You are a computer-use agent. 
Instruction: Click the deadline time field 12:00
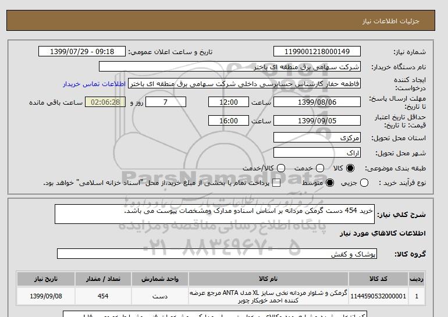click(229, 102)
